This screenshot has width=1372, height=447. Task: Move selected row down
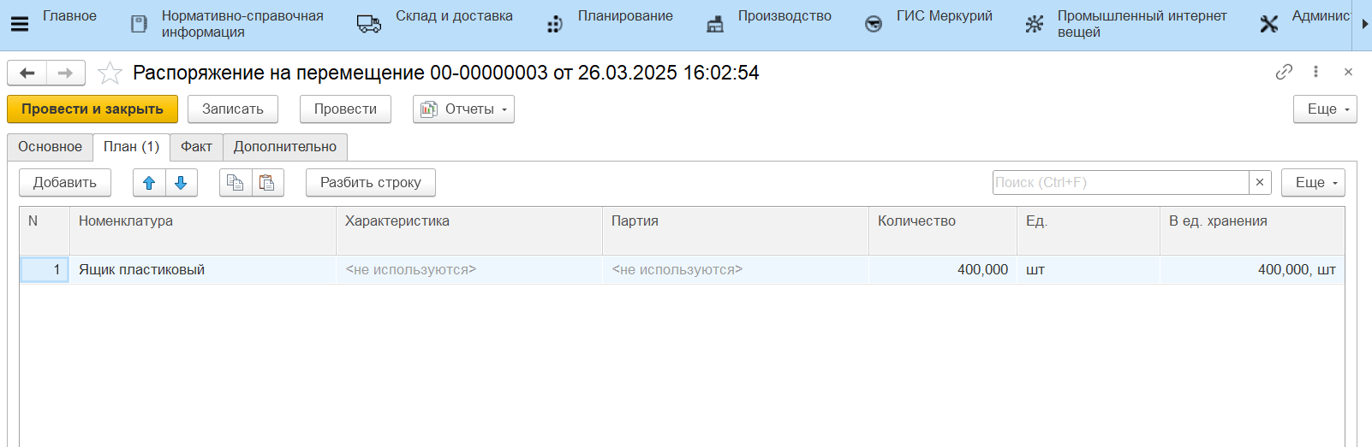[x=181, y=183]
